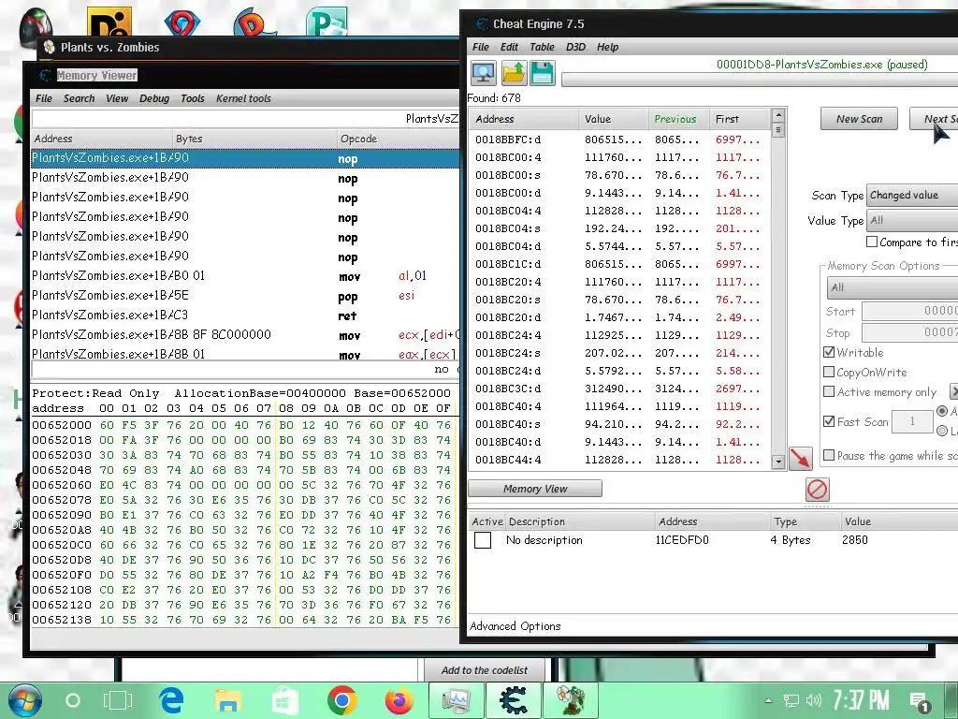
Task: Switch to Cheat Engine taskbar icon
Action: (x=514, y=700)
